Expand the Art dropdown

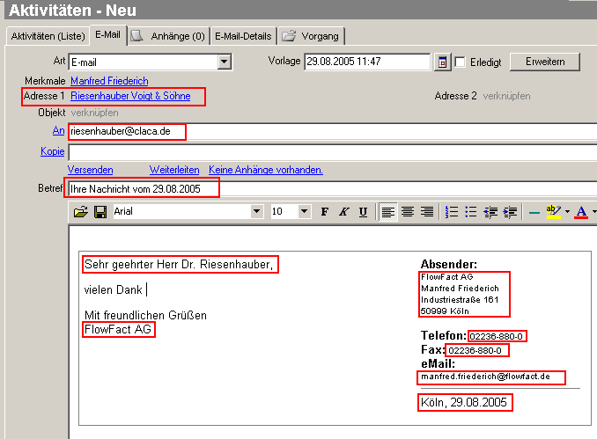coord(225,62)
